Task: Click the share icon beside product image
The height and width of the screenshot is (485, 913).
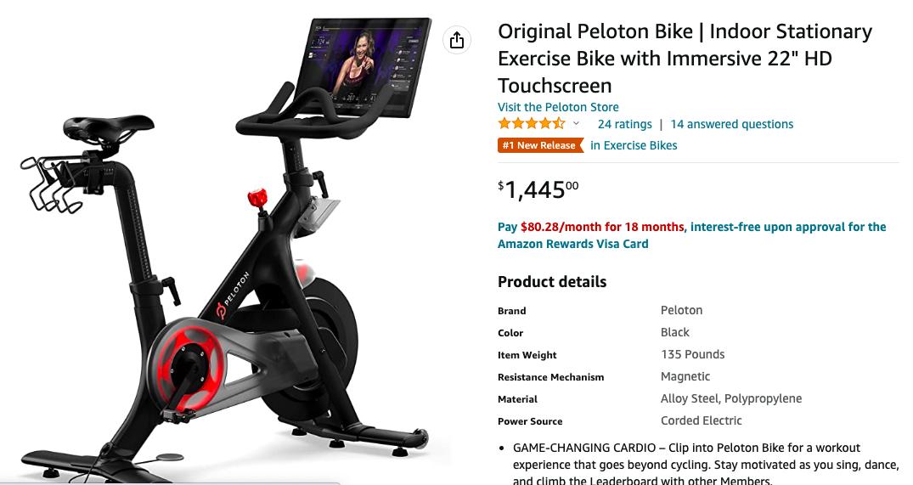Action: tap(457, 40)
